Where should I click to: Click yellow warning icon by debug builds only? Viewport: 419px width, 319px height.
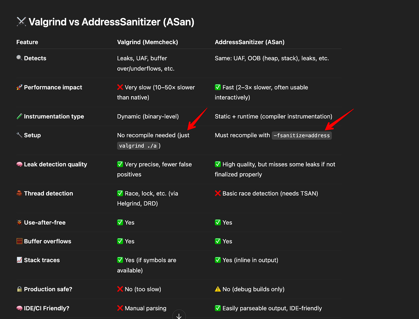218,289
